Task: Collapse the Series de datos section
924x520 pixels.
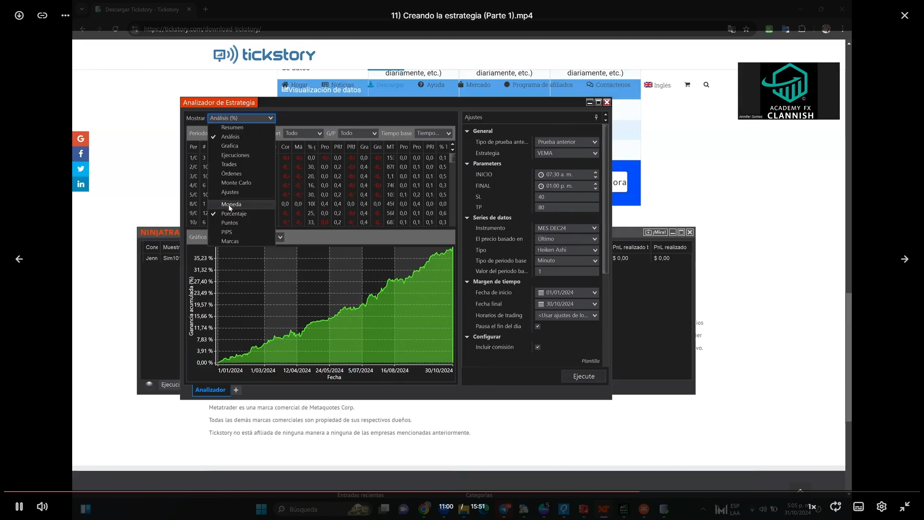Action: pyautogui.click(x=467, y=218)
